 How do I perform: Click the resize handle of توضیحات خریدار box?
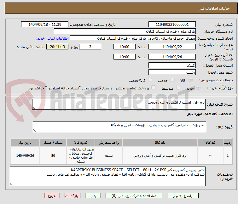(12, 184)
